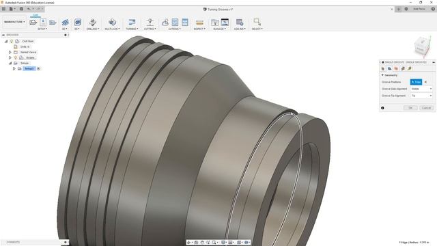The height and width of the screenshot is (246, 437).
Task: Open the INSPECT menu dropdown
Action: click(199, 29)
